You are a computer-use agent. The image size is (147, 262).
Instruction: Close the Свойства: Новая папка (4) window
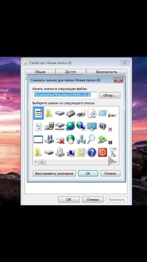click(x=125, y=63)
